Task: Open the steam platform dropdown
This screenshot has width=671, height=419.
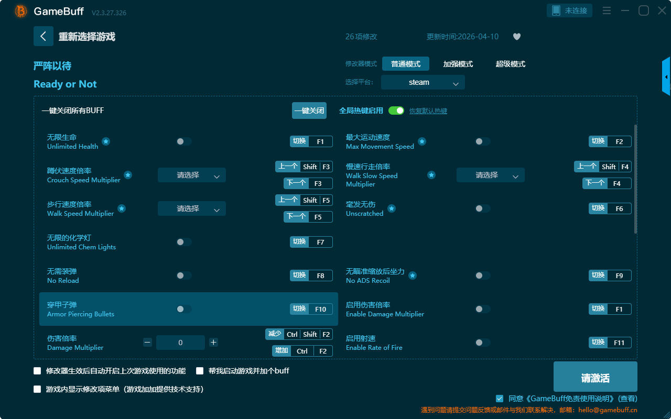Action: point(423,82)
